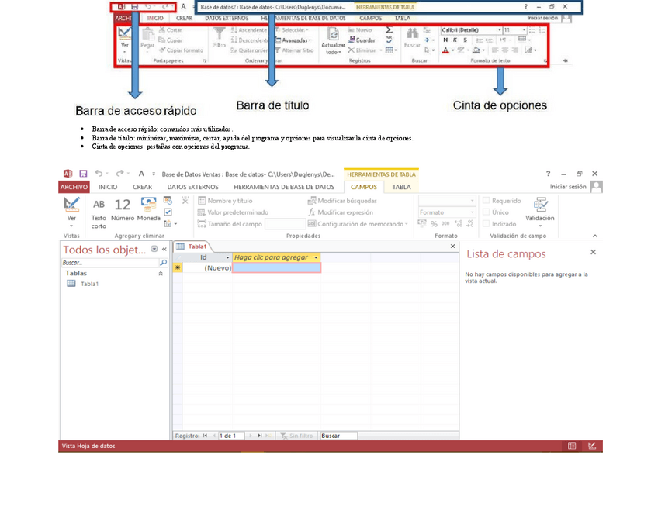Click the red font color button
The height and width of the screenshot is (507, 658).
(446, 50)
